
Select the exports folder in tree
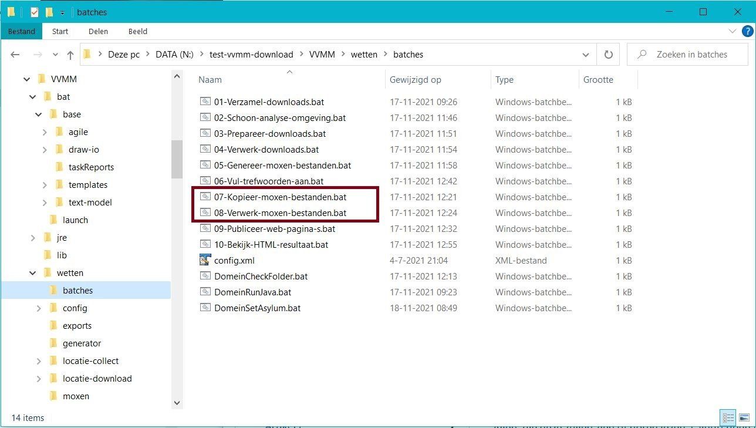[x=77, y=326]
